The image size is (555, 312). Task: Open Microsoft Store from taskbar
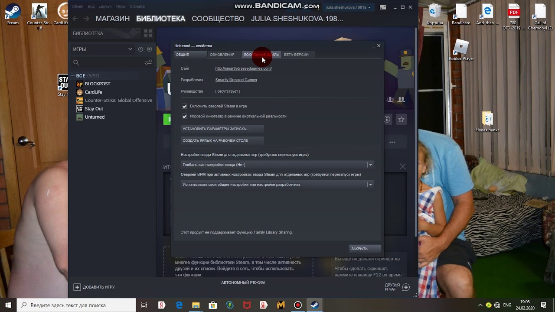coord(213,305)
